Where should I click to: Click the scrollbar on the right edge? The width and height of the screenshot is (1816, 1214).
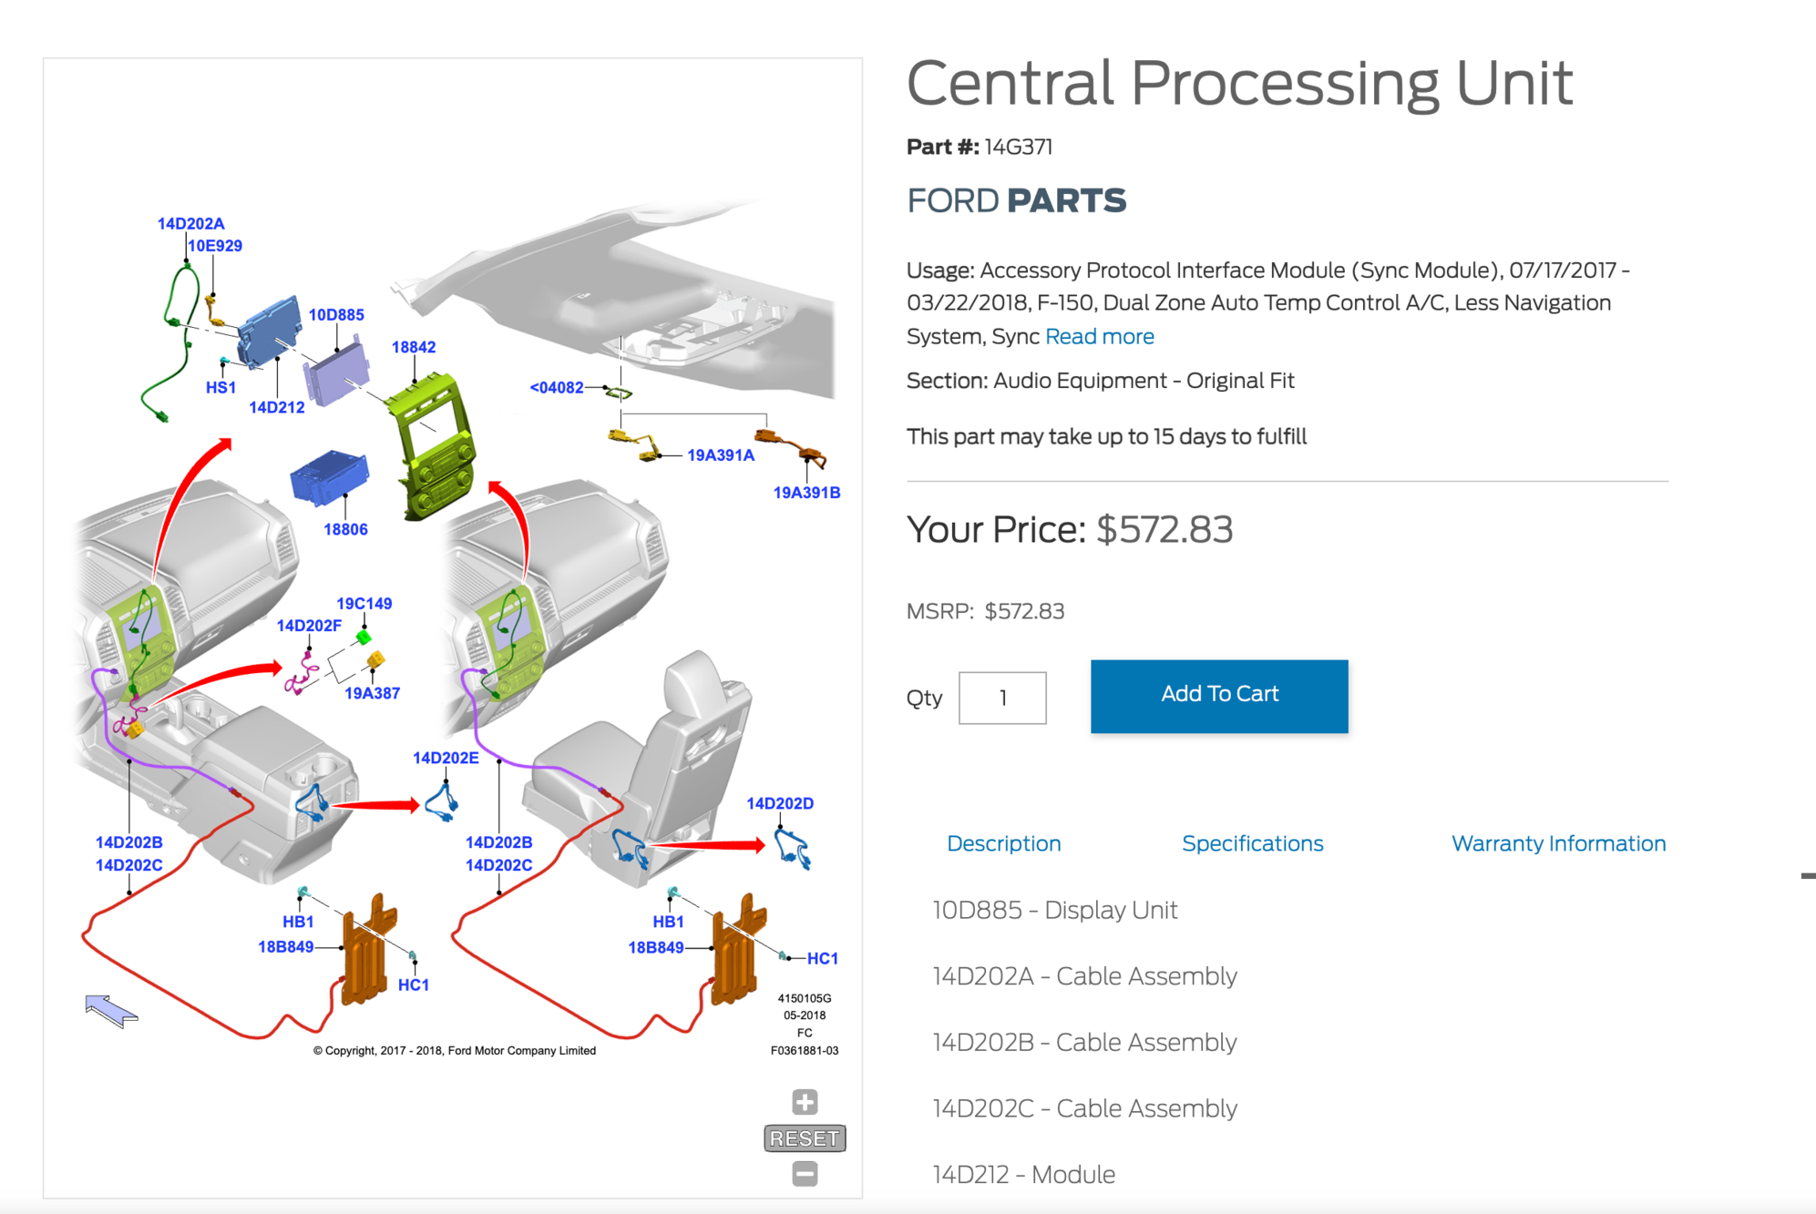click(1808, 874)
